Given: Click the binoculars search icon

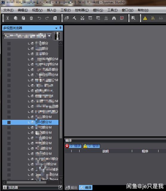Looking at the screenshot, I should [x=114, y=18].
